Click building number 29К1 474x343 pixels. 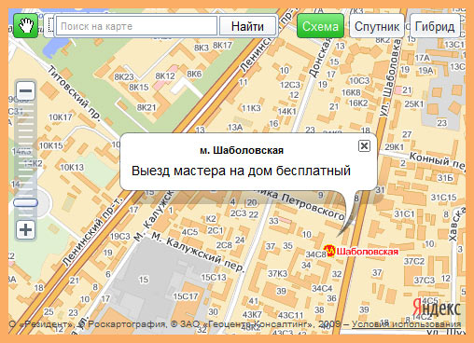(395, 147)
